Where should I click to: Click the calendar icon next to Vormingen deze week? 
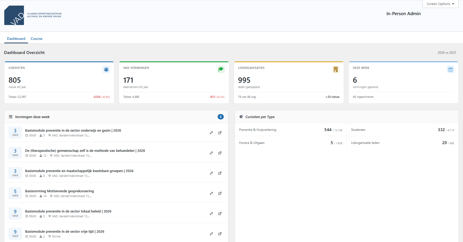pos(11,116)
